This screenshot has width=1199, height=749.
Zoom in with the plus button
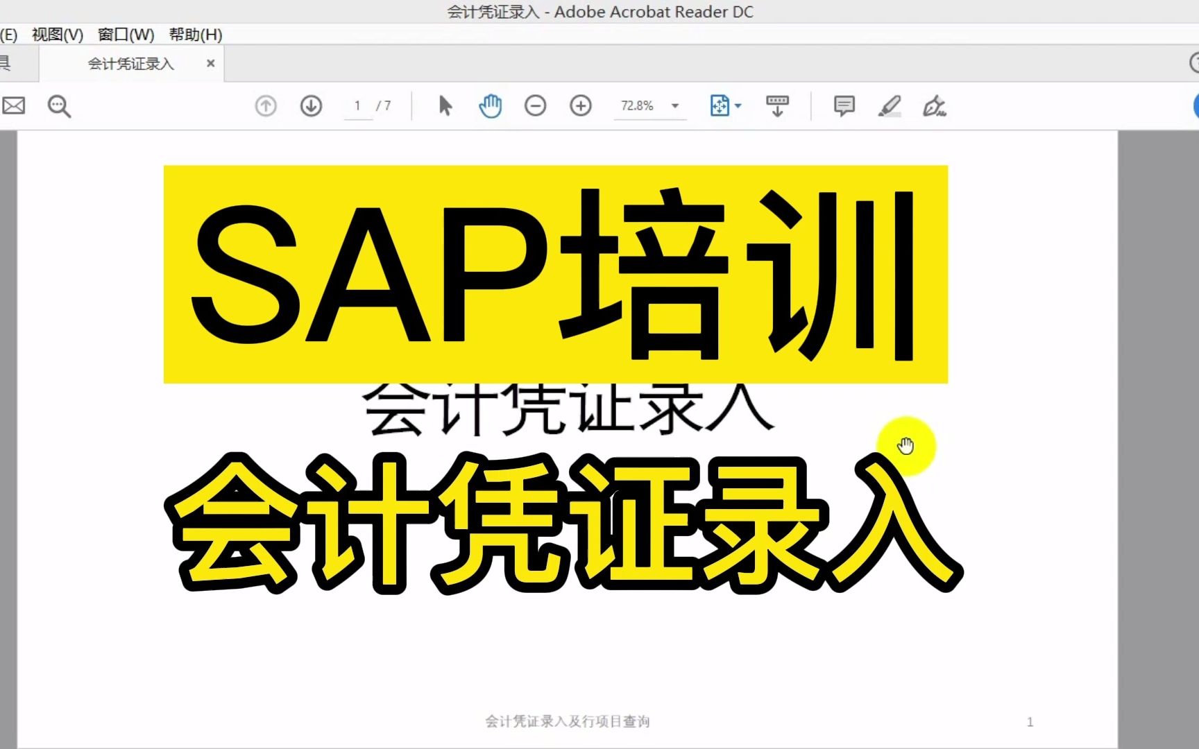point(581,106)
